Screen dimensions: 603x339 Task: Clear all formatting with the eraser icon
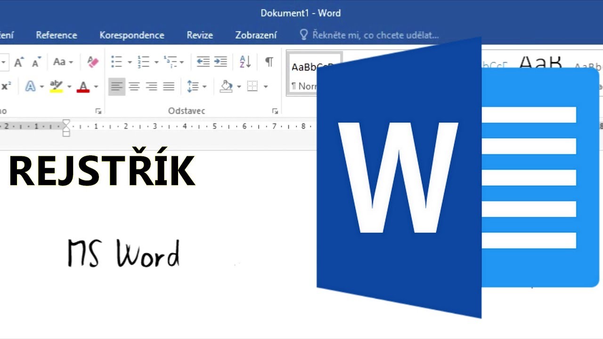[93, 62]
